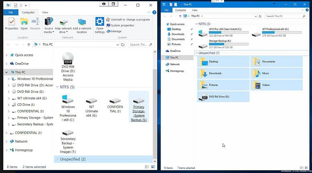Click Add a network location icon

[82, 22]
